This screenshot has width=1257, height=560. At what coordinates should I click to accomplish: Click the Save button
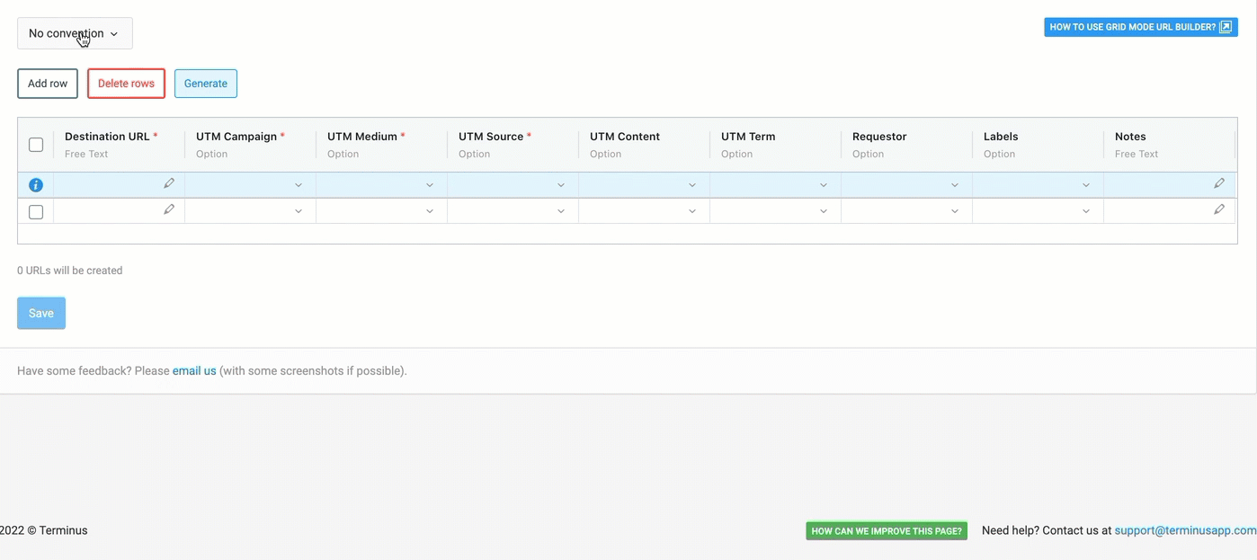pos(40,313)
